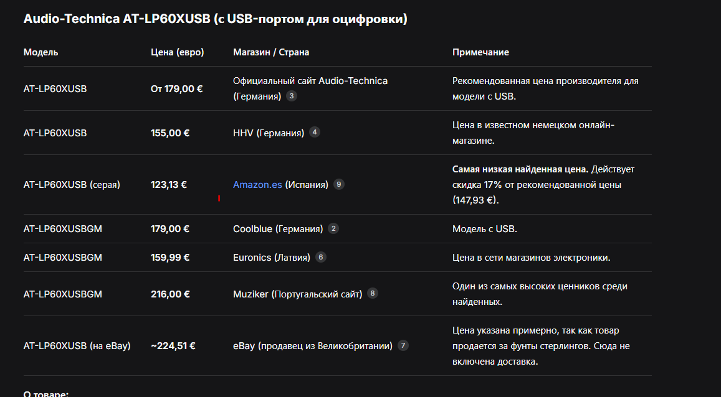Open citation badge 6 next to Euronics (Латвия)
The width and height of the screenshot is (721, 397).
point(321,257)
